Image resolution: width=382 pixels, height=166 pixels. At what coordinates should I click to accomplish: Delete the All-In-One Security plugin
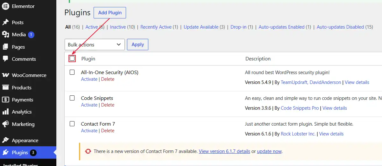(108, 79)
